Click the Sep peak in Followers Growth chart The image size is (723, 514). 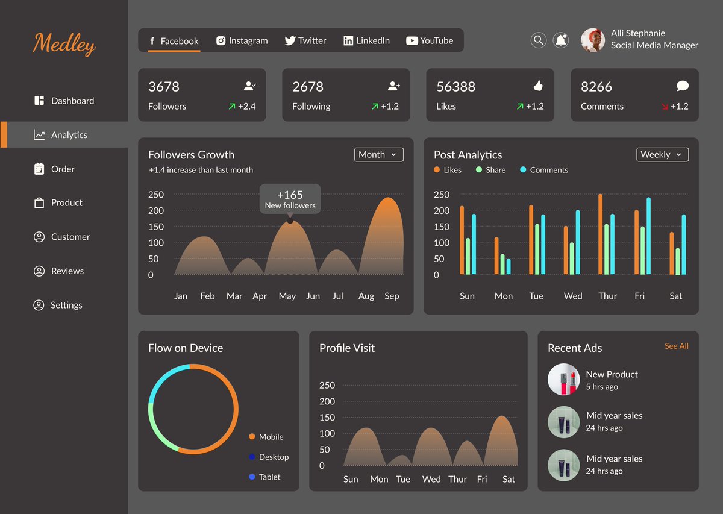(389, 199)
